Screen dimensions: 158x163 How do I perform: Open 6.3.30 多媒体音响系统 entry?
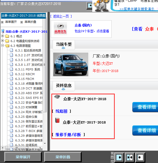click(29, 140)
